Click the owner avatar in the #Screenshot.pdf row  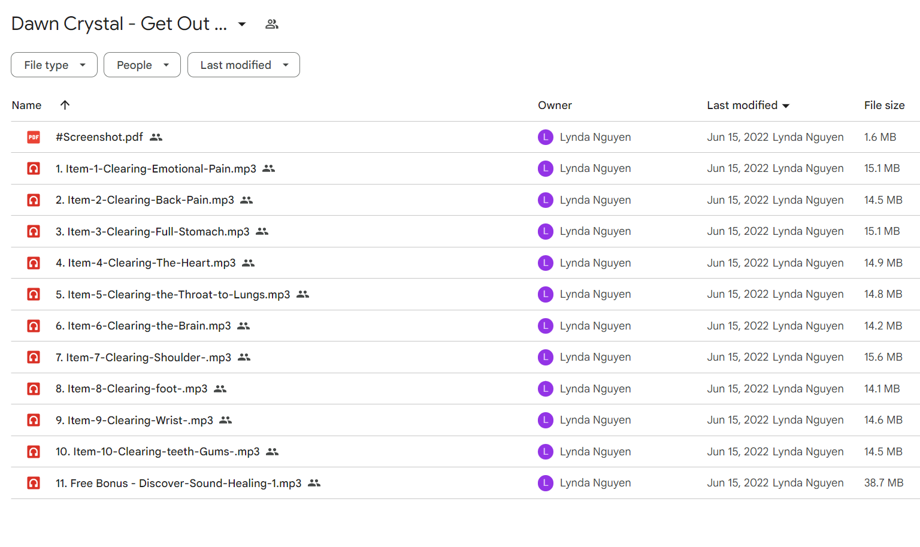[546, 137]
